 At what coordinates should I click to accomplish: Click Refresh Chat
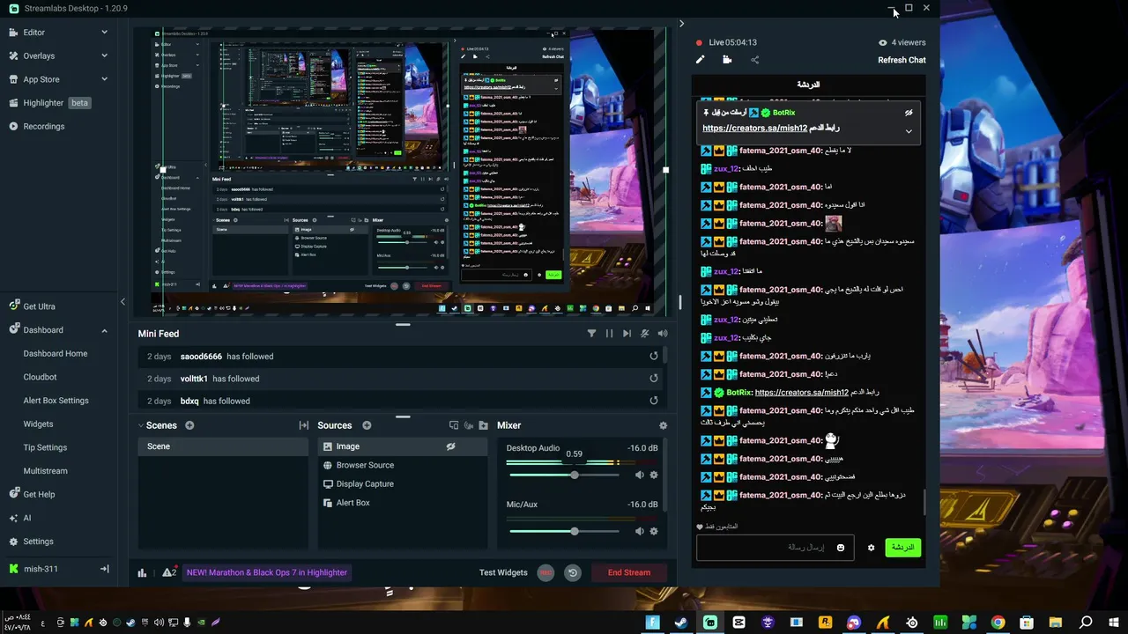pyautogui.click(x=902, y=60)
